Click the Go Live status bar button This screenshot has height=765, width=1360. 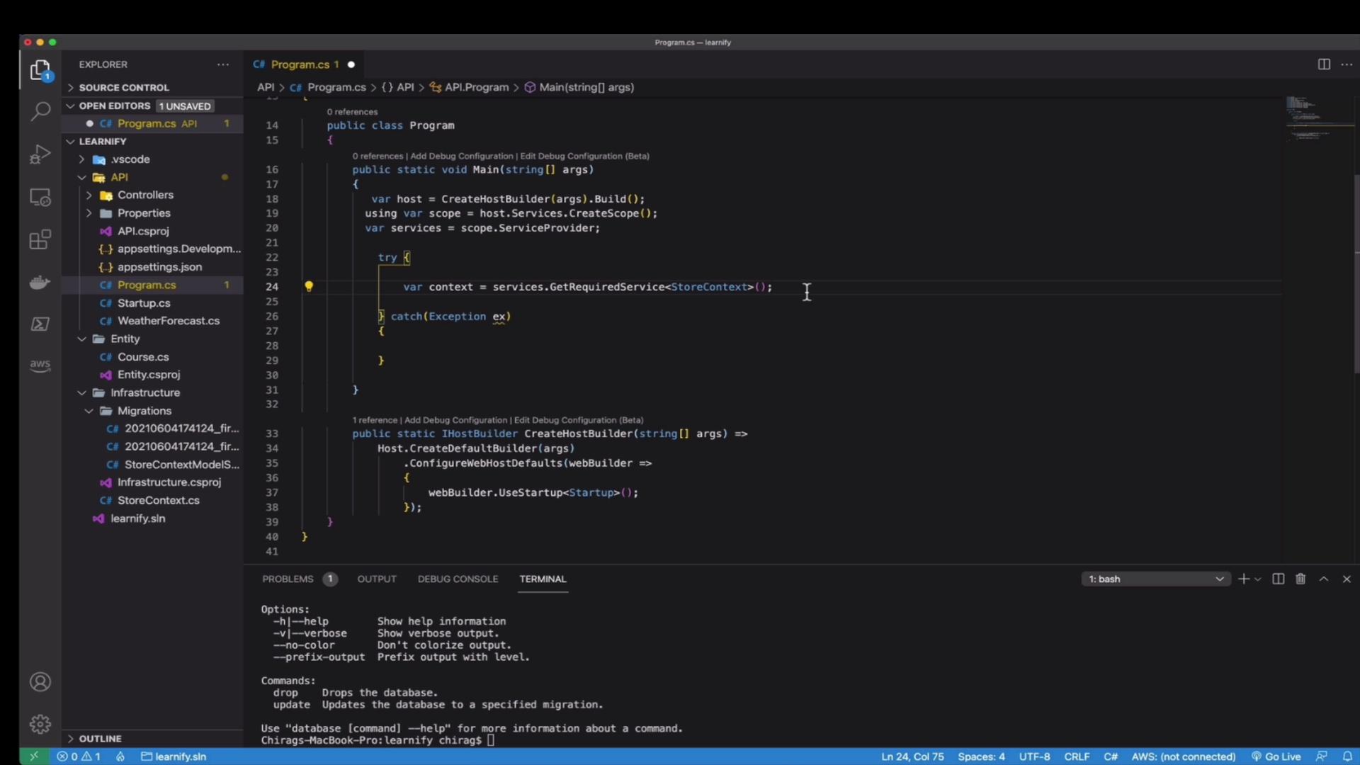[1283, 756]
